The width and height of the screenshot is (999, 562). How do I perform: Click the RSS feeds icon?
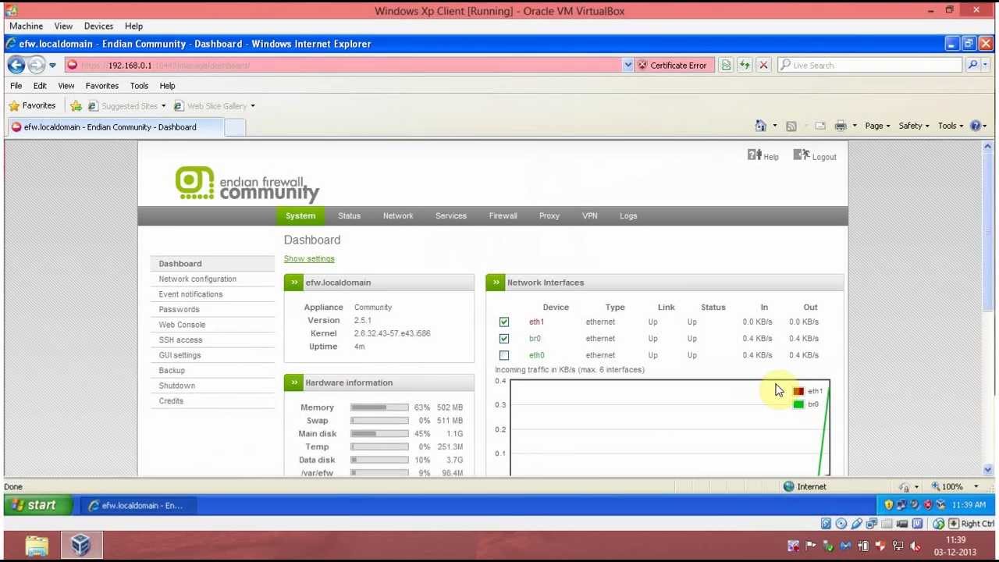pyautogui.click(x=791, y=126)
